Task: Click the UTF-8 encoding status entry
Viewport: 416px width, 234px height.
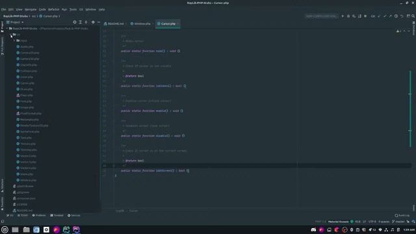Action: point(372,222)
